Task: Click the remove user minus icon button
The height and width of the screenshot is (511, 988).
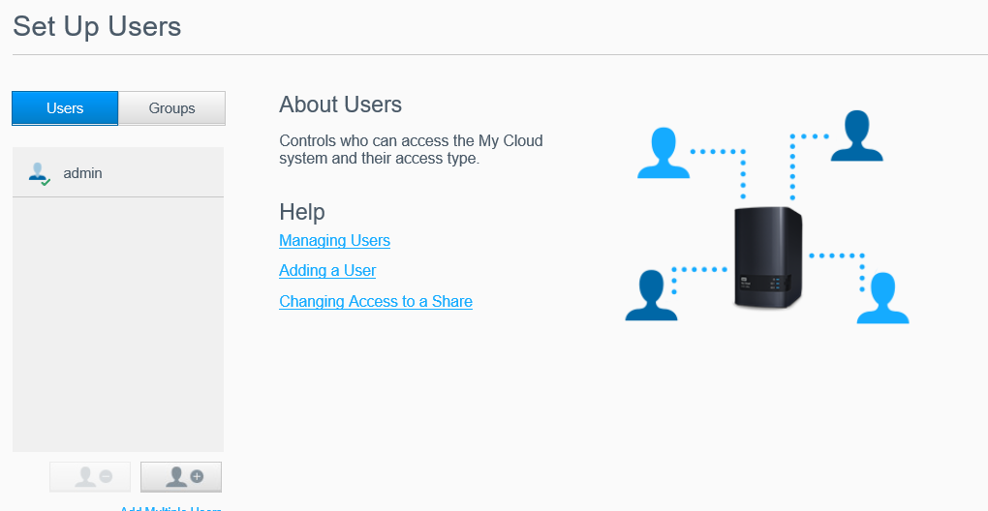Action: (90, 476)
